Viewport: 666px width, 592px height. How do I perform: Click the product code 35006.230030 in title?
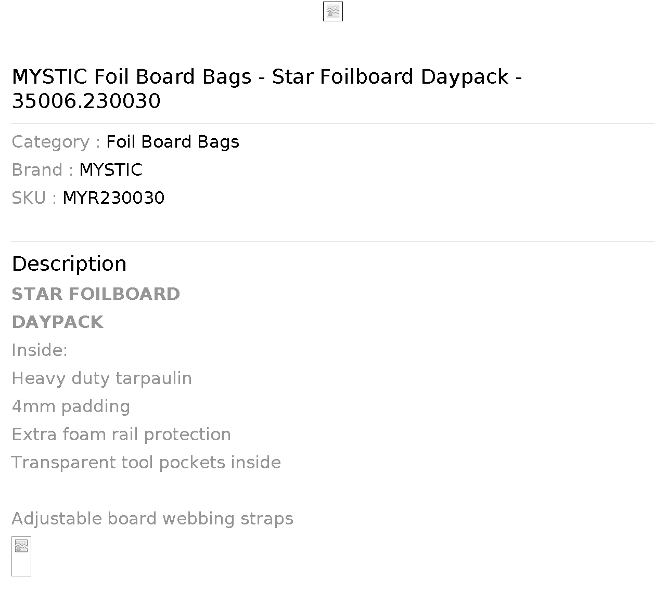click(86, 101)
